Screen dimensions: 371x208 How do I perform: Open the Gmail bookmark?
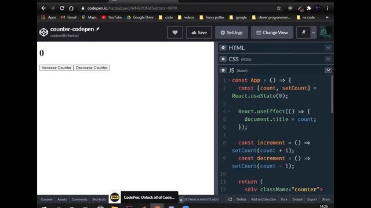point(68,17)
